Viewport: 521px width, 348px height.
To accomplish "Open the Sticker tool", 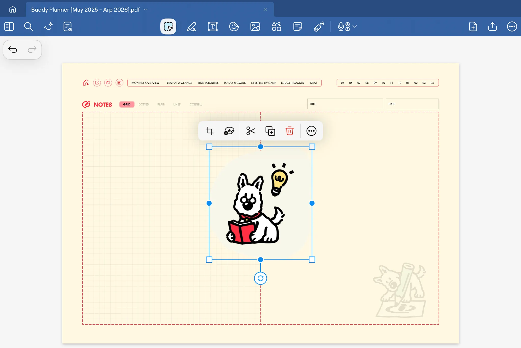I will (x=234, y=26).
